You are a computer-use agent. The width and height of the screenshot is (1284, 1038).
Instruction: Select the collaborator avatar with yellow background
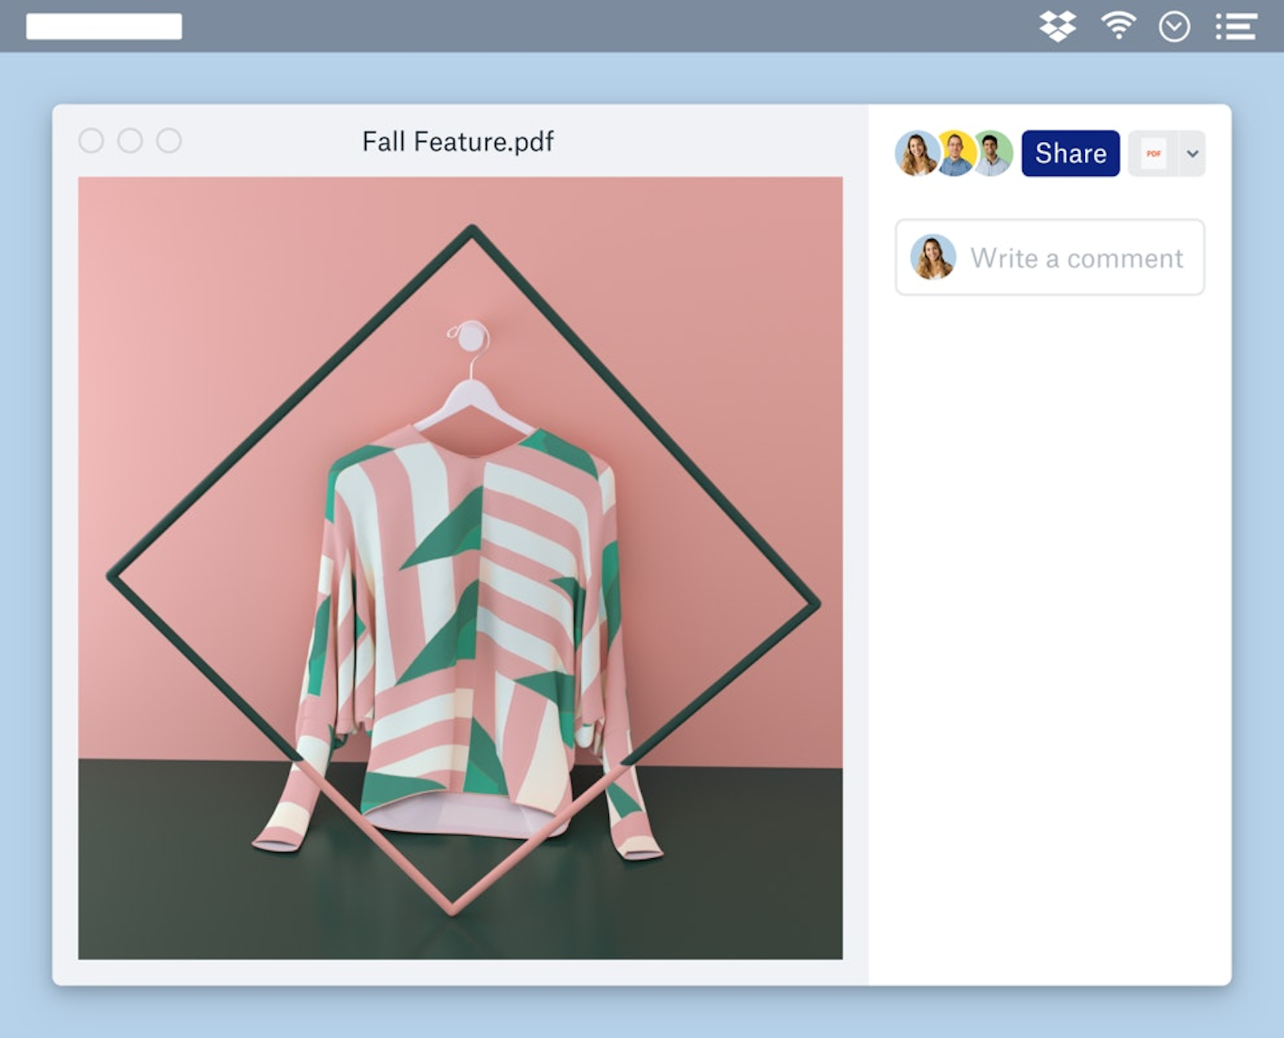point(955,153)
